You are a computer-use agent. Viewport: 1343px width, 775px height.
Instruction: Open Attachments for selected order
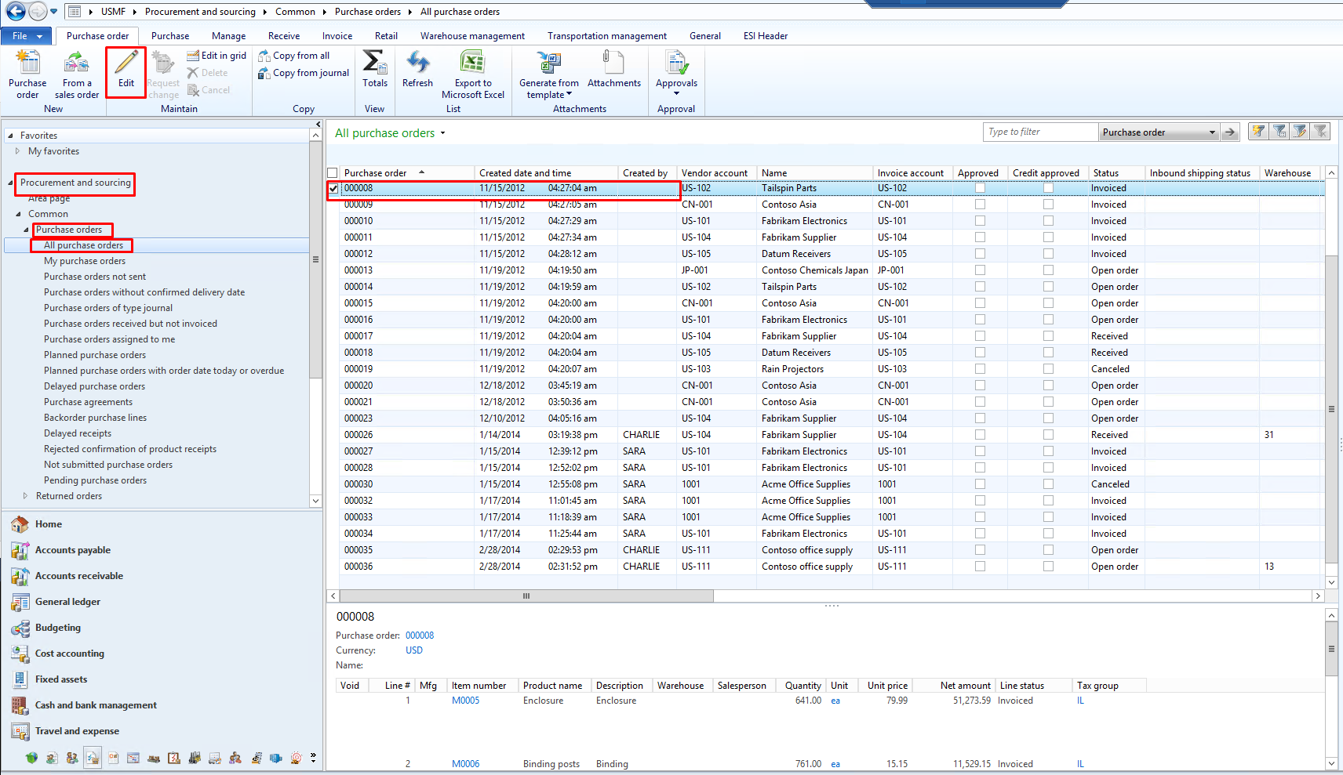(614, 69)
